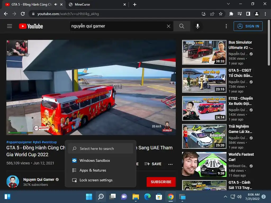Open Teams Chat from the taskbar

coord(124,197)
